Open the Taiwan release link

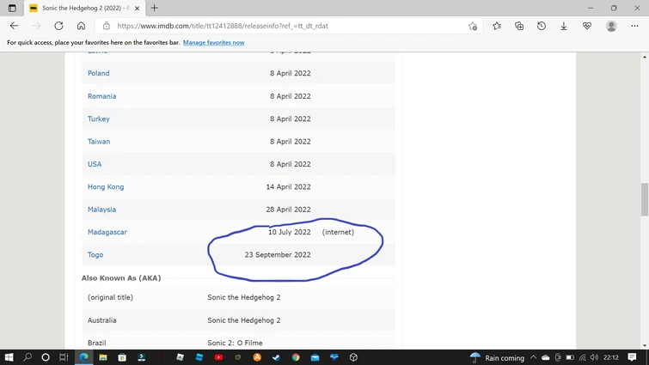click(x=99, y=142)
